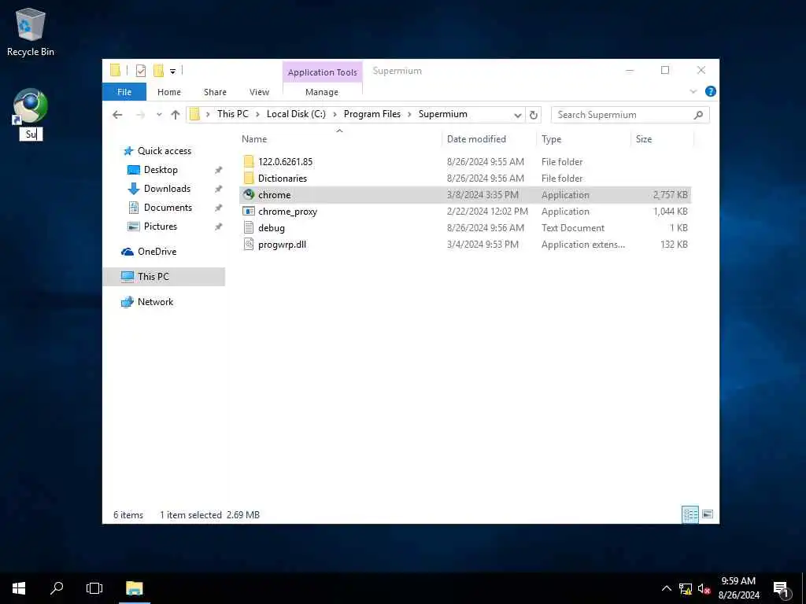Open Desktop in navigation pane
Screen dimensions: 806x604
coord(161,170)
